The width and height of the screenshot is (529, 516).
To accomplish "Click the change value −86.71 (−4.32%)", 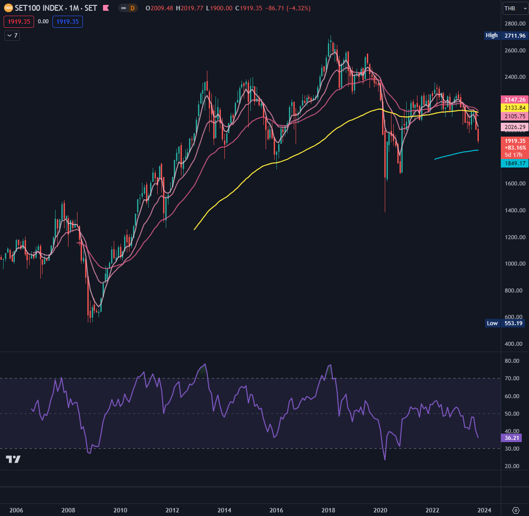I will pos(288,8).
